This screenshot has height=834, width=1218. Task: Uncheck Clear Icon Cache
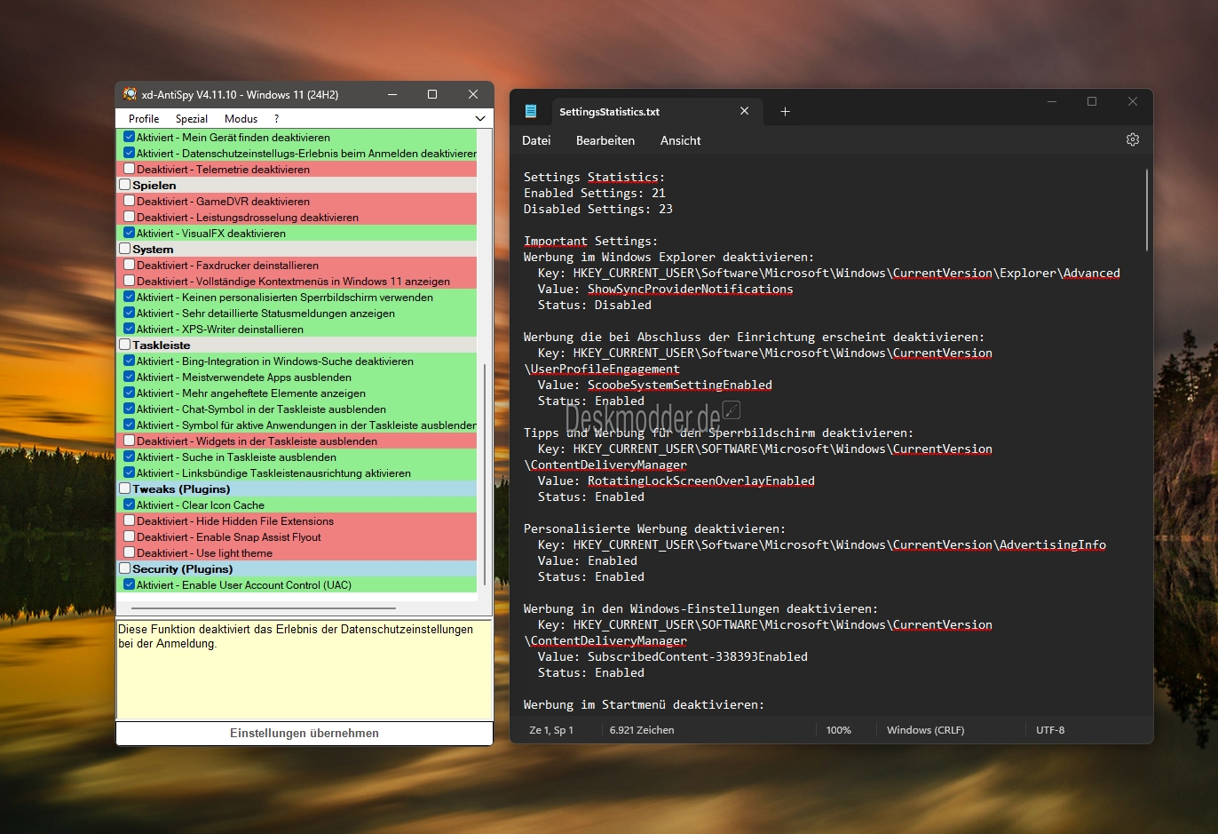[x=129, y=504]
